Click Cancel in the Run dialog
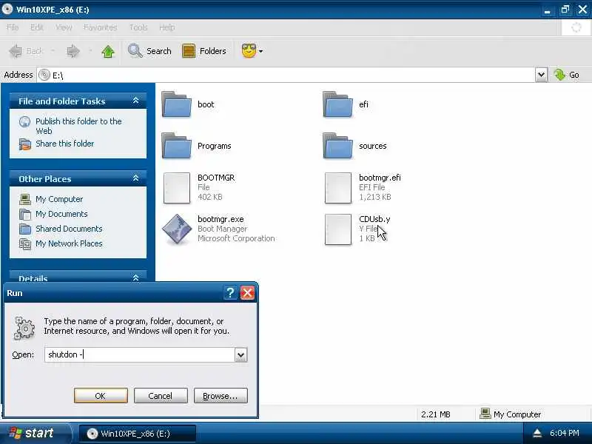 (x=161, y=396)
